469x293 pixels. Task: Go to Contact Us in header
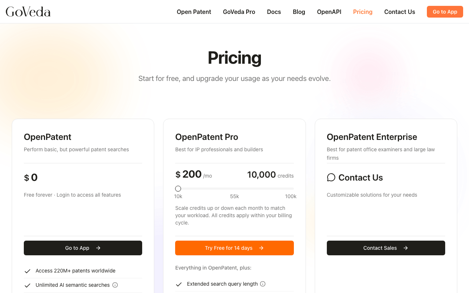pos(399,12)
